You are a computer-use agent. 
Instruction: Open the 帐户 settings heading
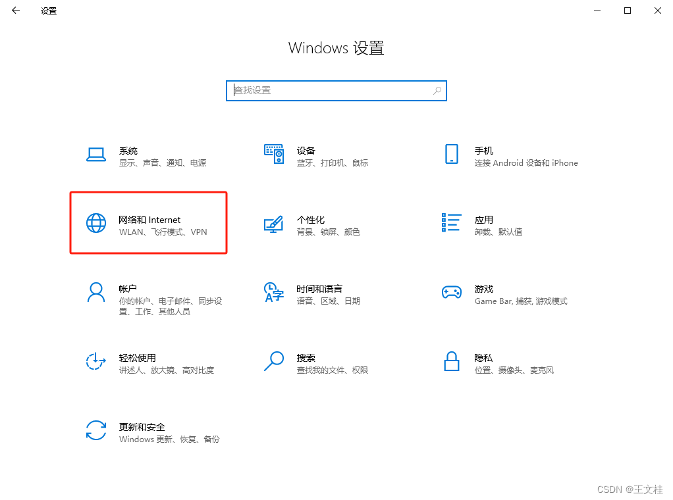(x=128, y=289)
